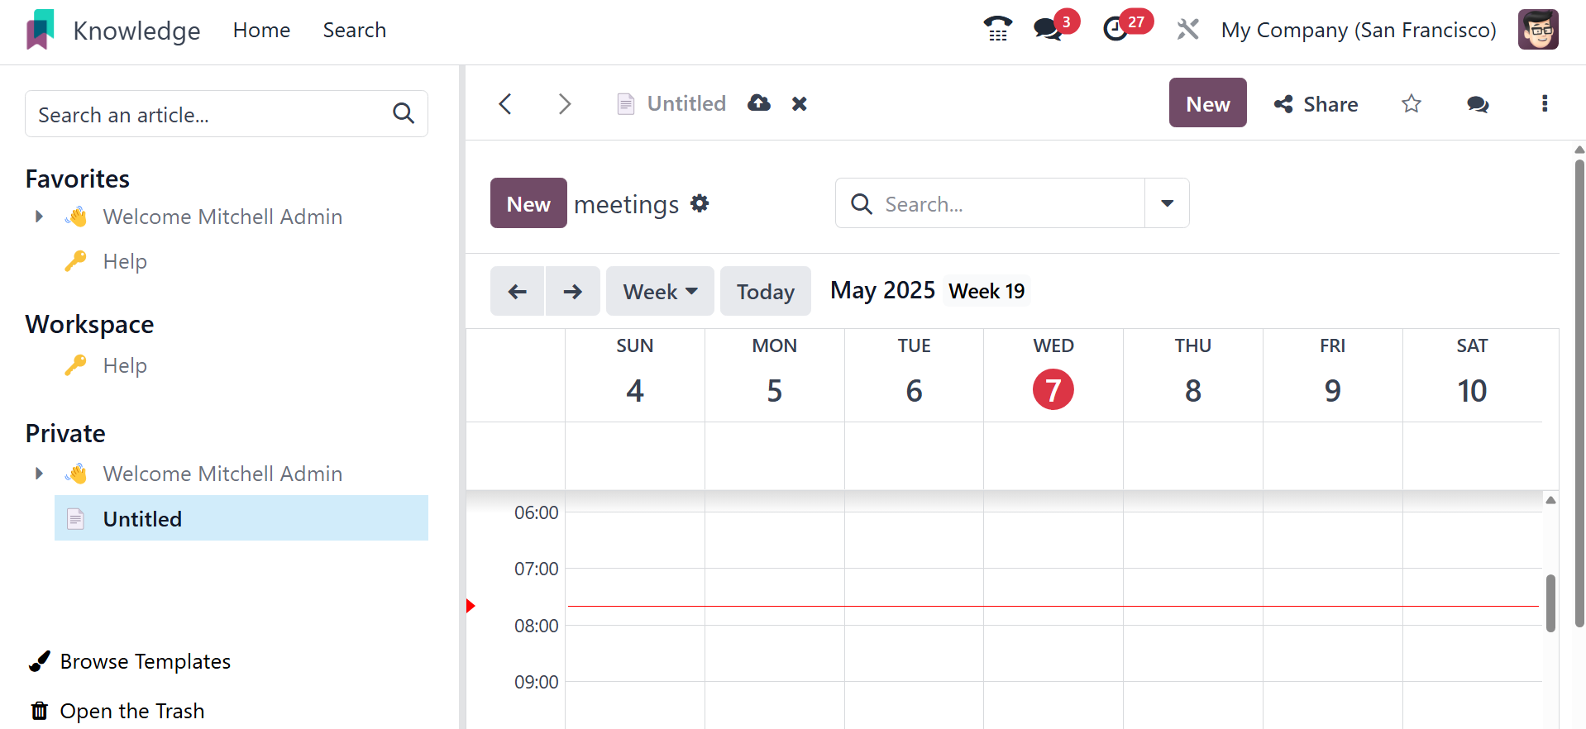Click the X icon beside Untitled
Screen dimensions: 1586x729
(799, 103)
